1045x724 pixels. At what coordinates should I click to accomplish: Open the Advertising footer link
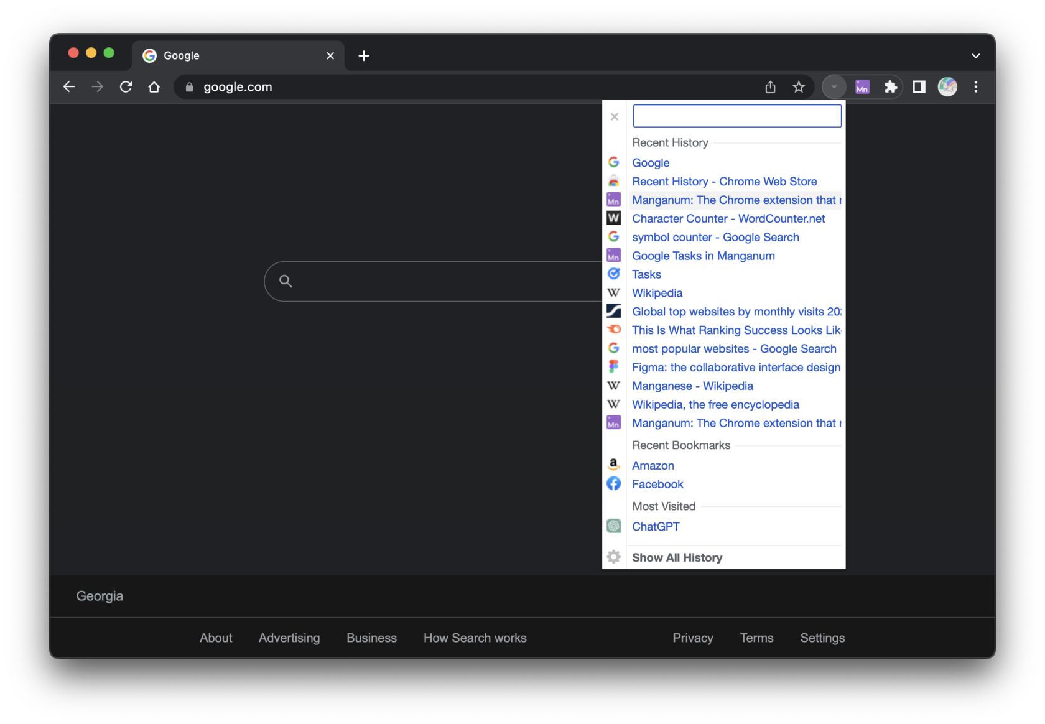[x=289, y=638]
